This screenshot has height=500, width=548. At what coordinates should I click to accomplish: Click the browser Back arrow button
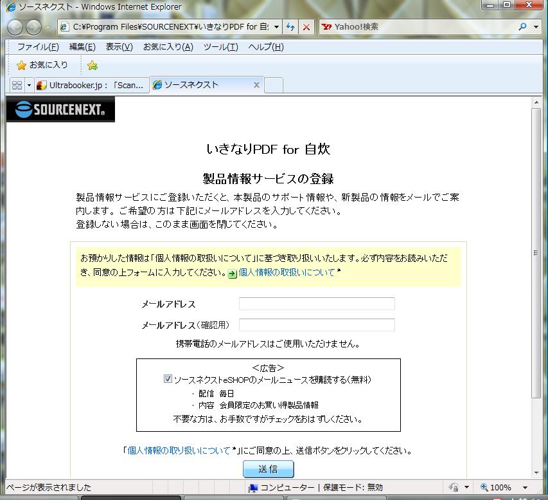(x=15, y=27)
